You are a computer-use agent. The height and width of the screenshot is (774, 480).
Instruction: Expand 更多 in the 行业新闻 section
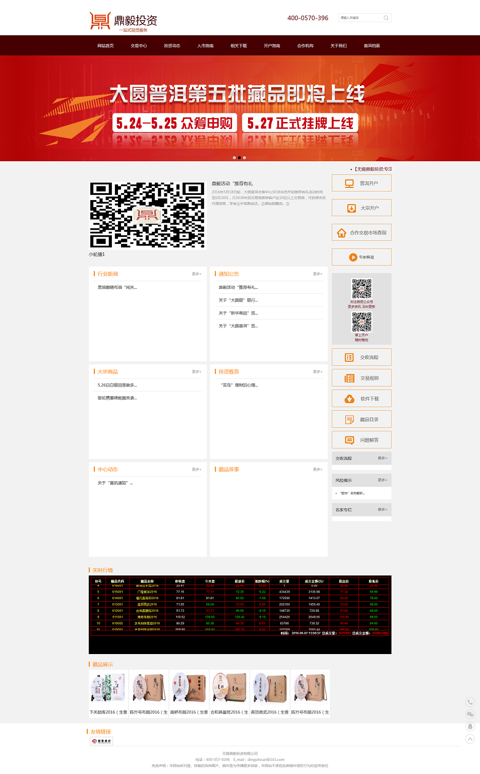point(196,274)
